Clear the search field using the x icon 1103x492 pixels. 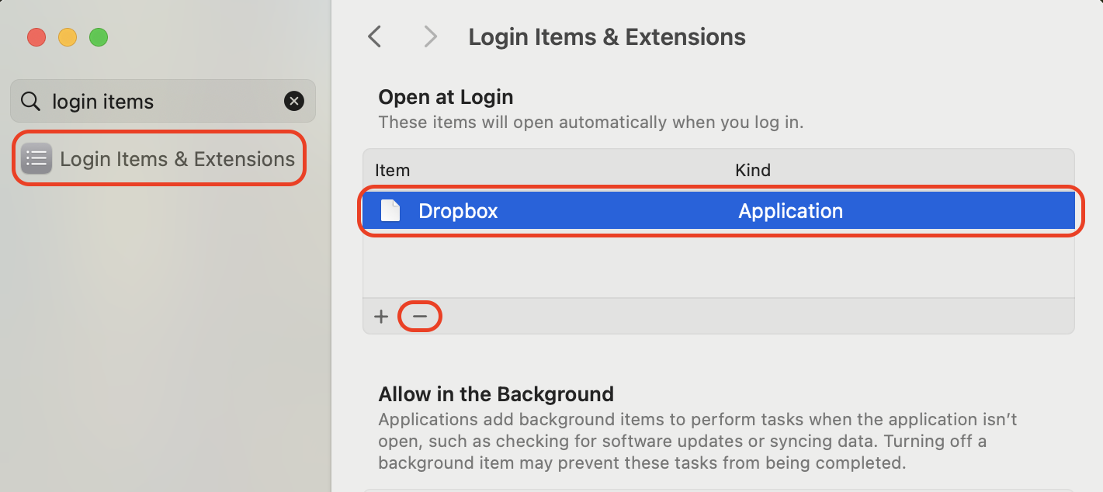294,101
